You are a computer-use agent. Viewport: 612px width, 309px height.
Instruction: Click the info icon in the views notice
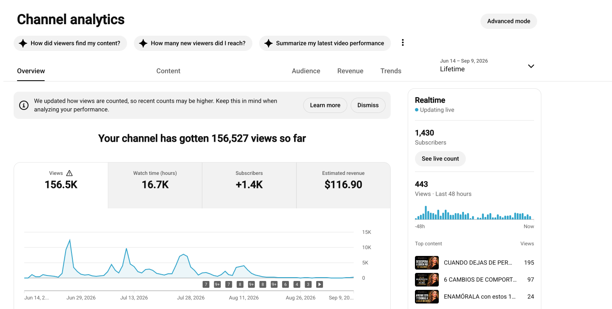coord(24,105)
